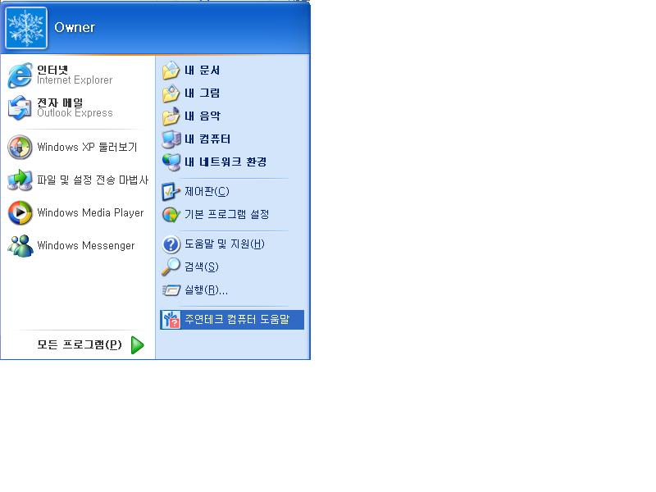This screenshot has width=656, height=492.
Task: Open the Windows XP 둘러보기 tour icon
Action: (20, 148)
